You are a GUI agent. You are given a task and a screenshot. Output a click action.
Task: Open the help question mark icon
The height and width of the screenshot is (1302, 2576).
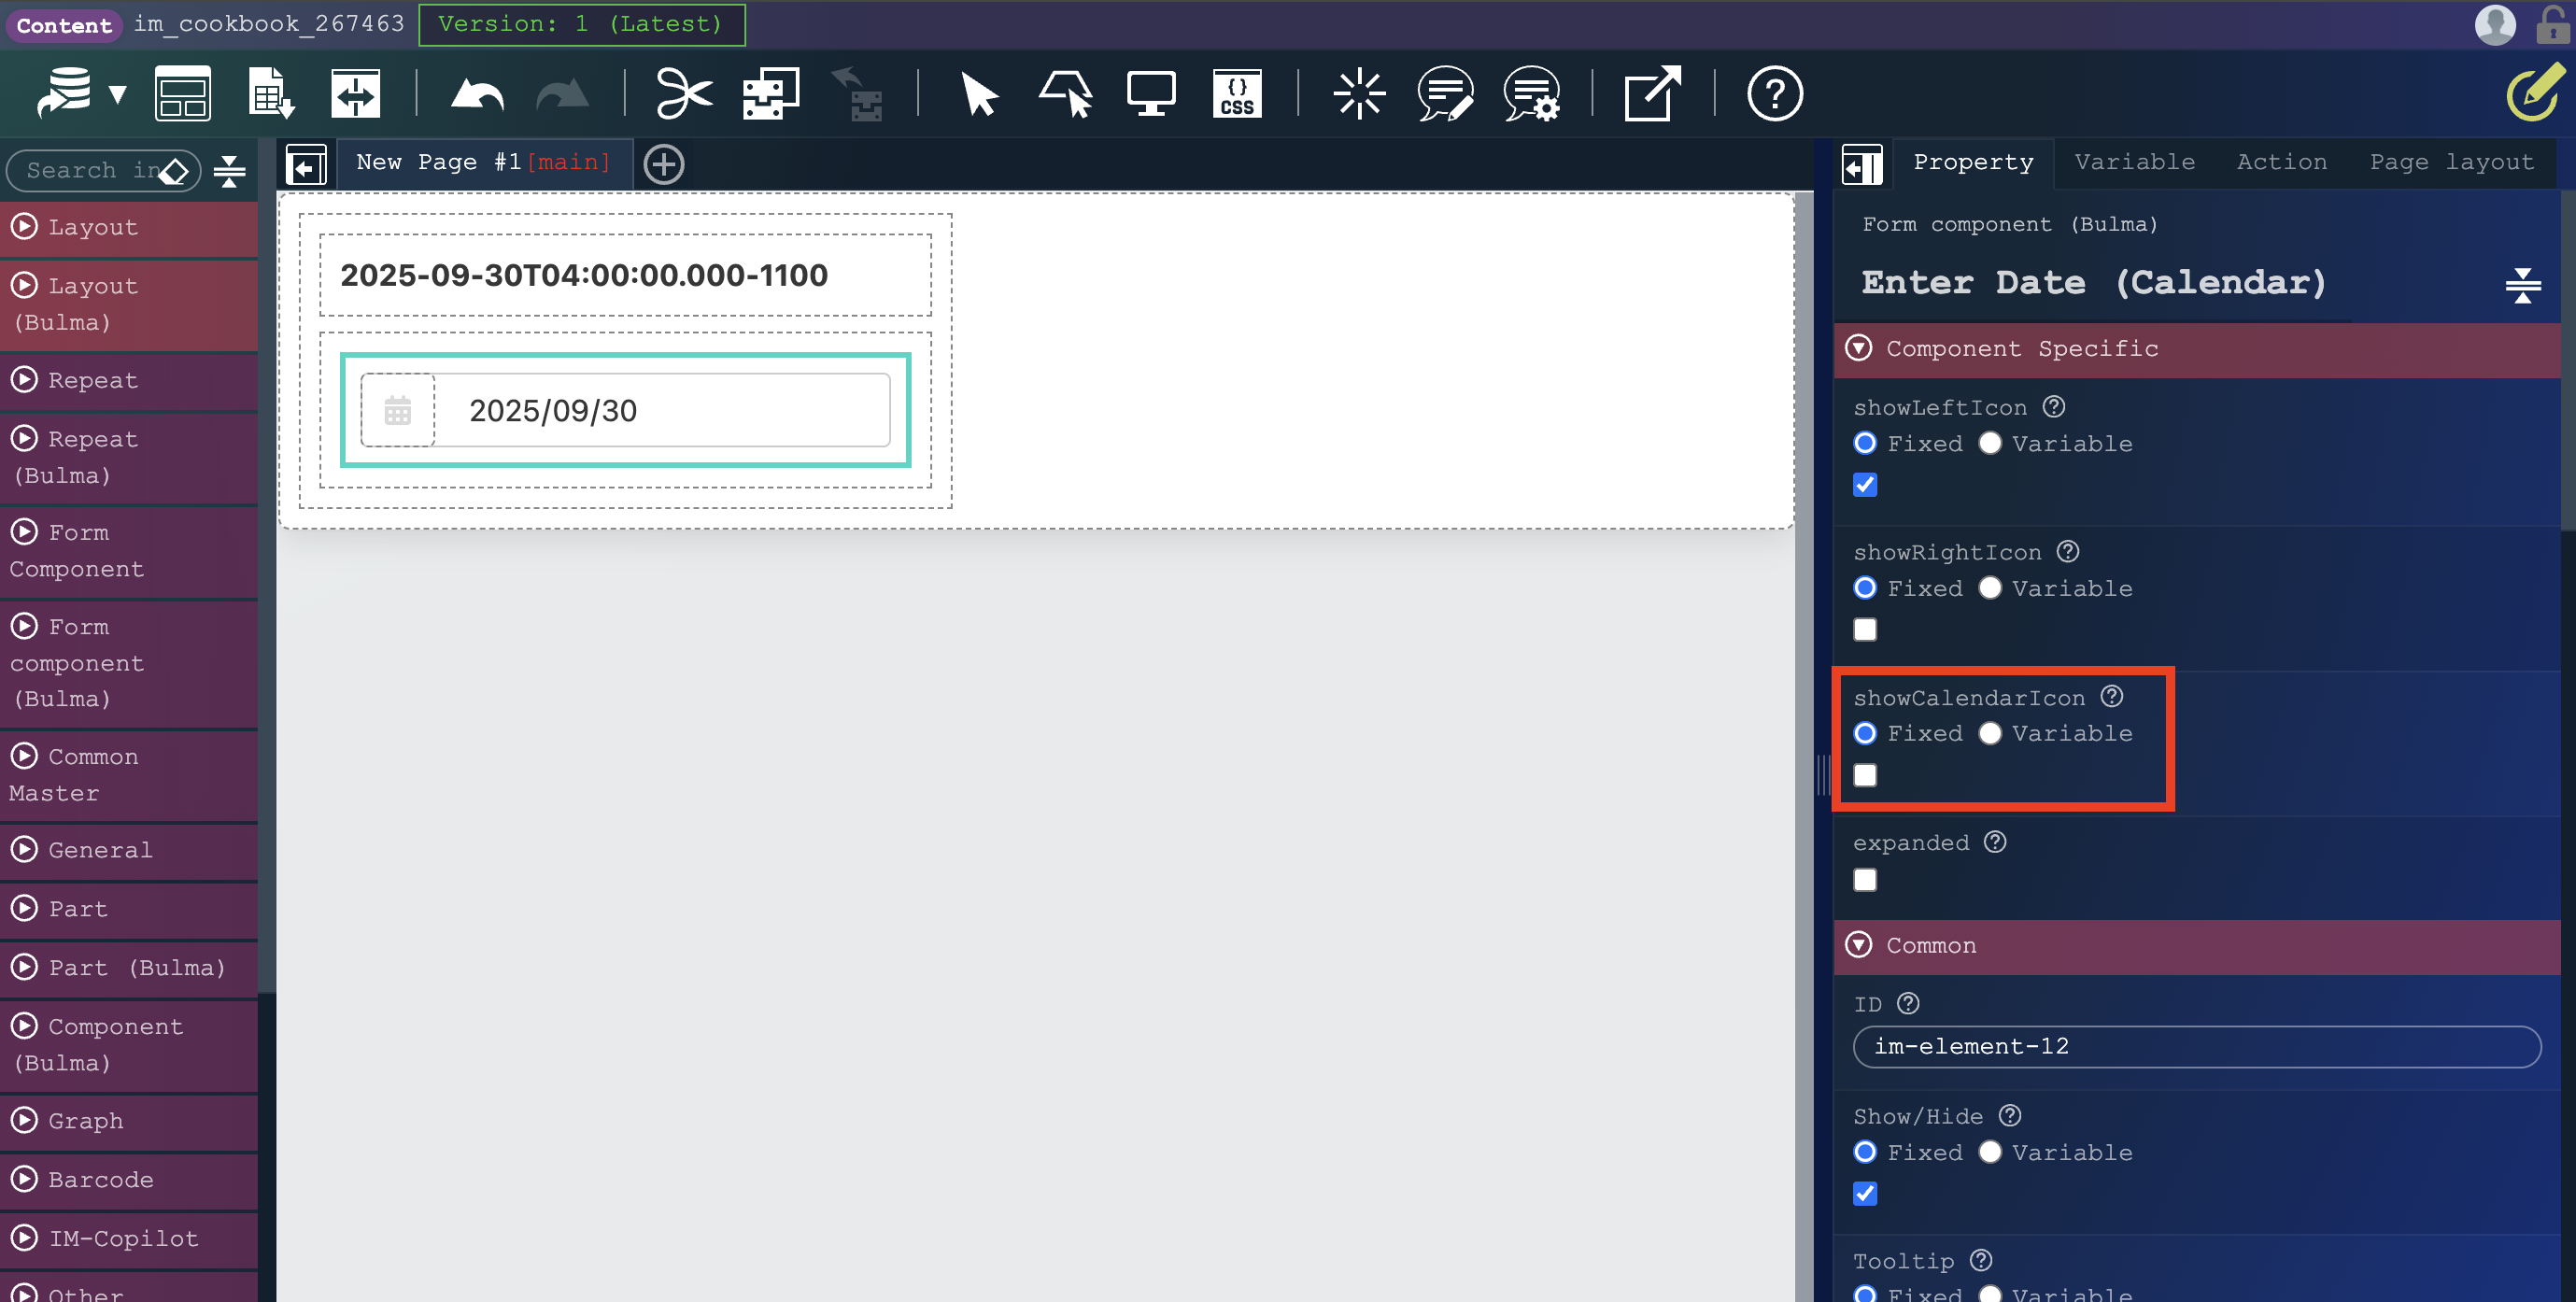click(1774, 95)
